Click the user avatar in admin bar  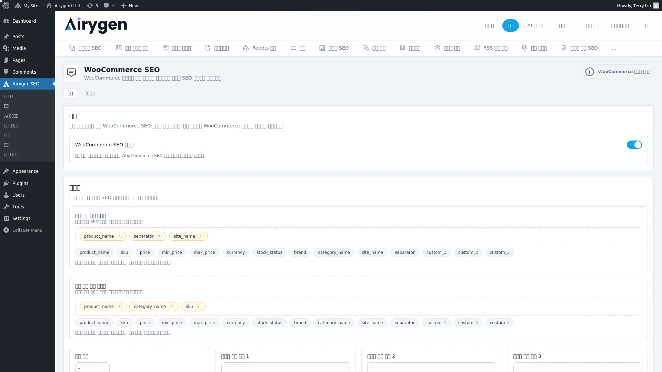tap(656, 6)
